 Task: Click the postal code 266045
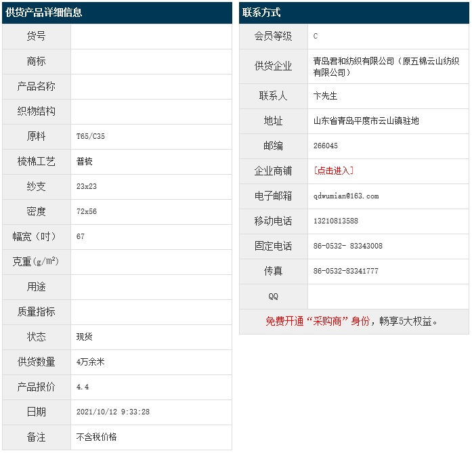point(326,146)
